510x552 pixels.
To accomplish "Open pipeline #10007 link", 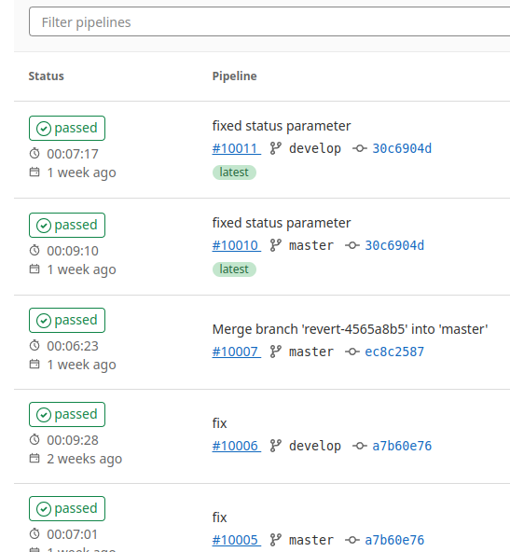I will point(237,352).
